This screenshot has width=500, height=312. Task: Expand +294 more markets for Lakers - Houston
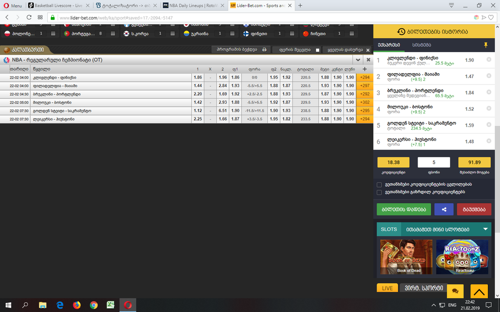pyautogui.click(x=364, y=119)
